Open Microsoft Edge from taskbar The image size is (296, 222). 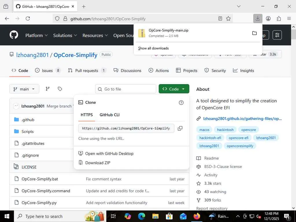click(x=141, y=216)
